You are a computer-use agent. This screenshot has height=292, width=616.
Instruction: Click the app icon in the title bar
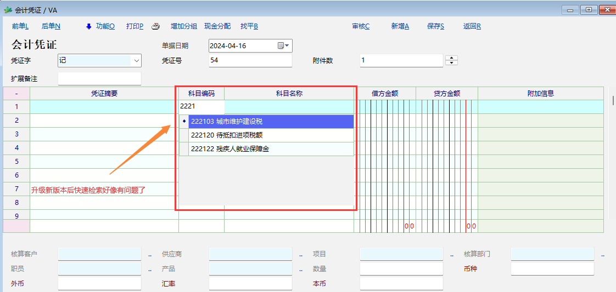8,10
